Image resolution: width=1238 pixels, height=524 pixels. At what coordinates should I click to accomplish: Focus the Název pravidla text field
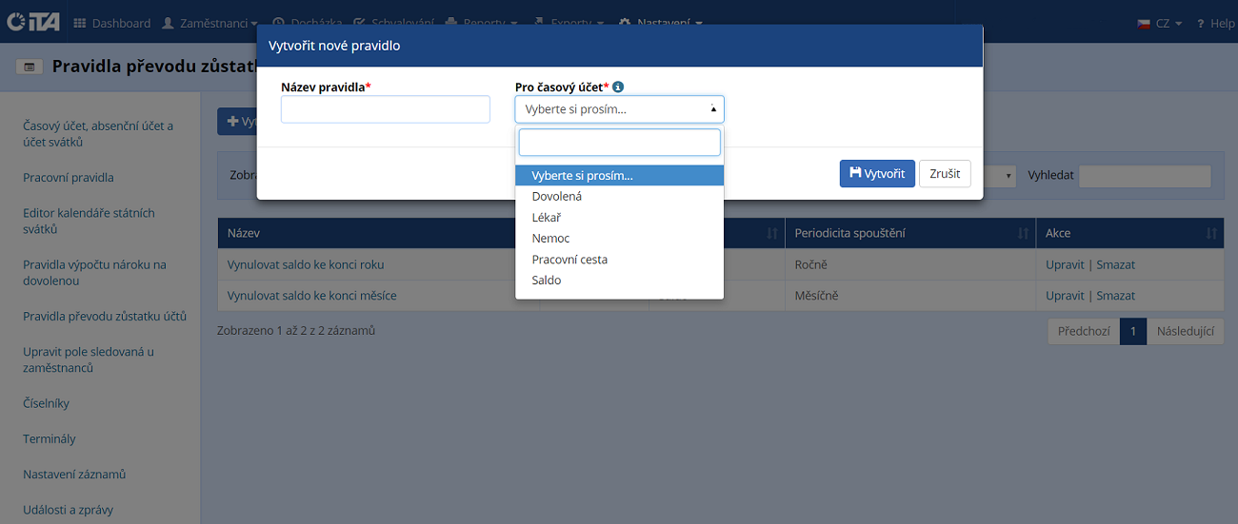pos(385,109)
